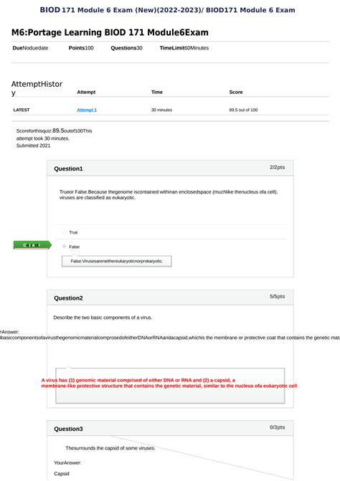
Task: Click the Time column header
Action: [x=157, y=92]
